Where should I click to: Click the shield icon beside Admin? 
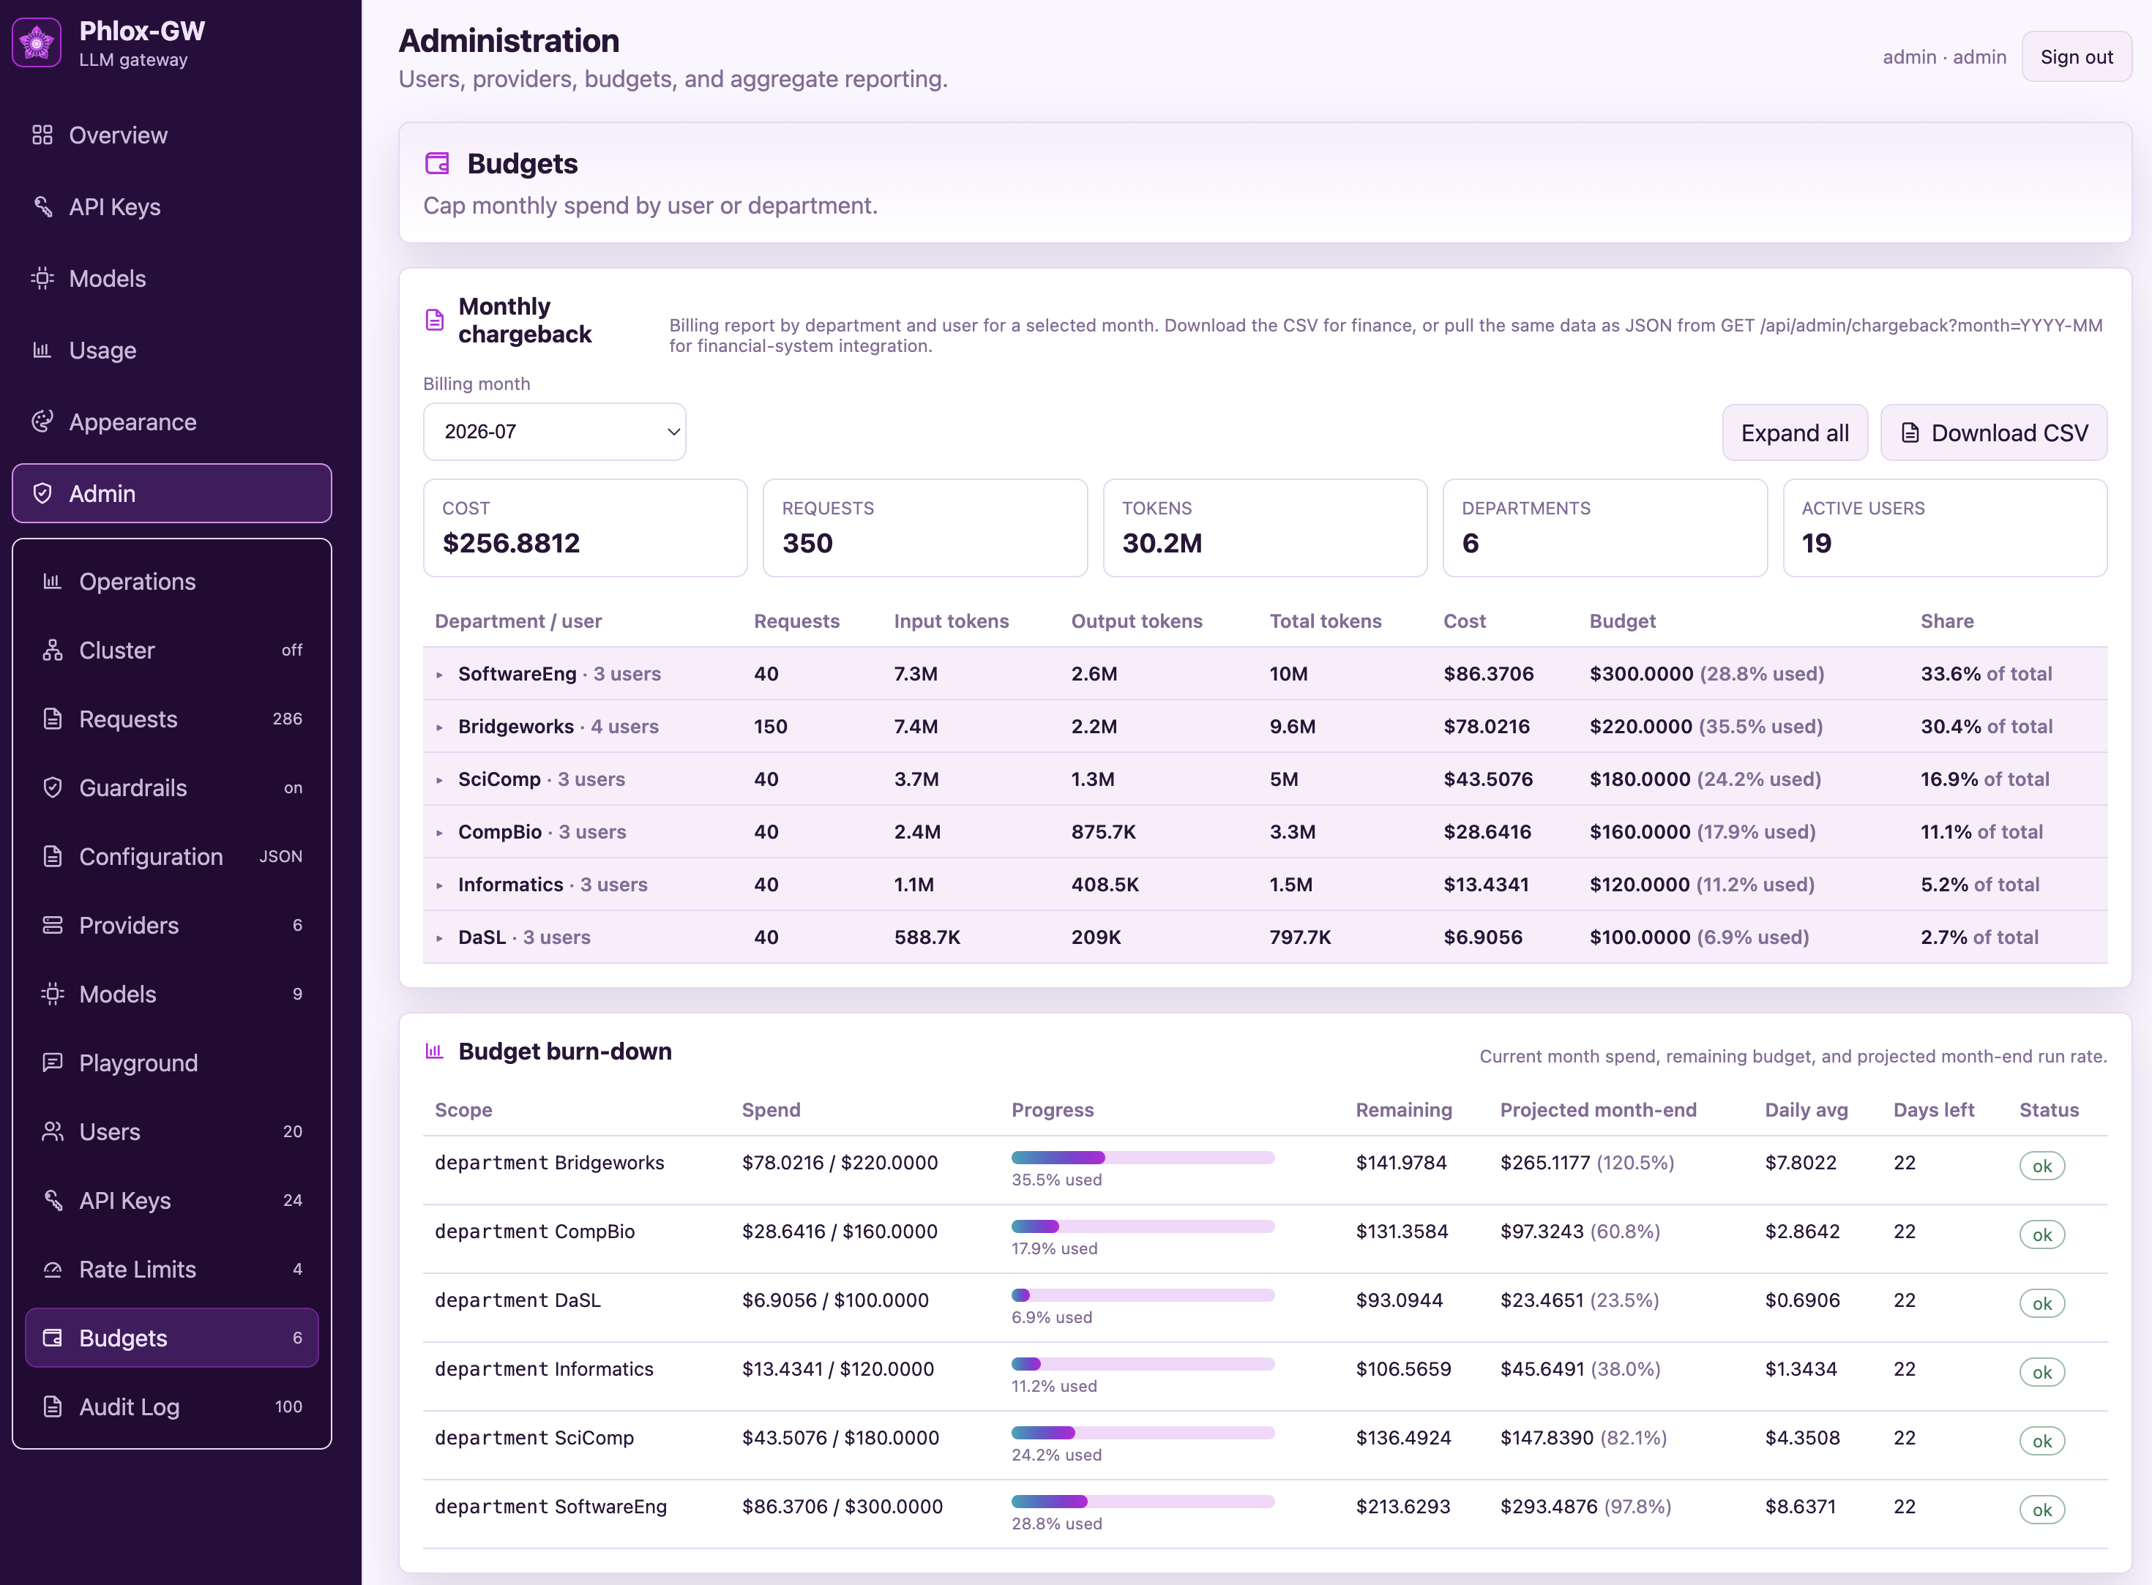point(42,493)
